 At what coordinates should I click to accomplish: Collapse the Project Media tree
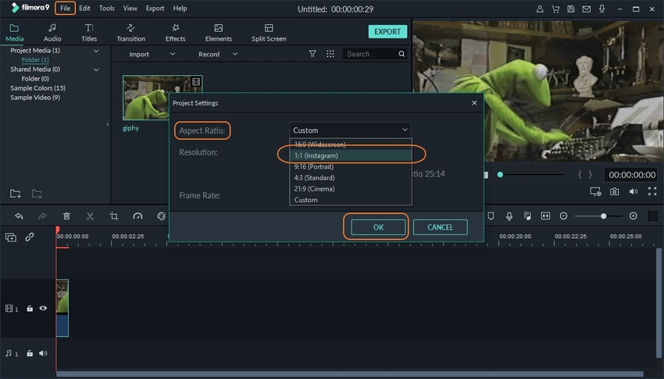(x=96, y=51)
